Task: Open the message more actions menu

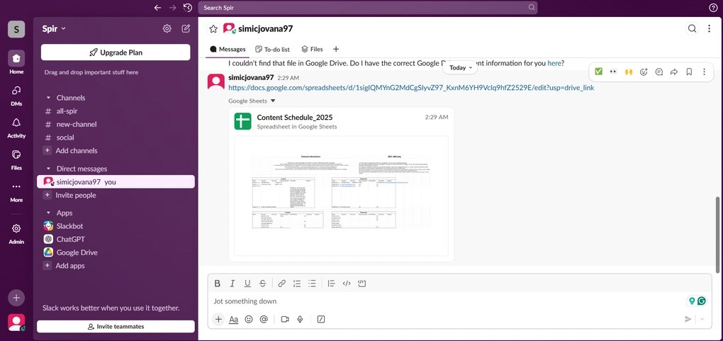Action: click(704, 72)
